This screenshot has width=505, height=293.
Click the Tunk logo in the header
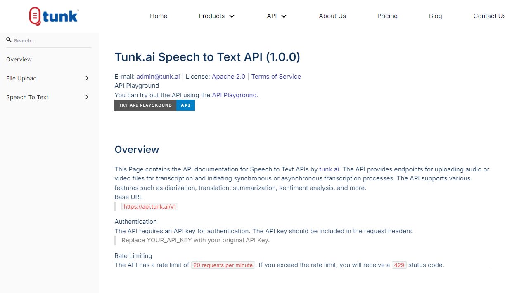click(54, 16)
